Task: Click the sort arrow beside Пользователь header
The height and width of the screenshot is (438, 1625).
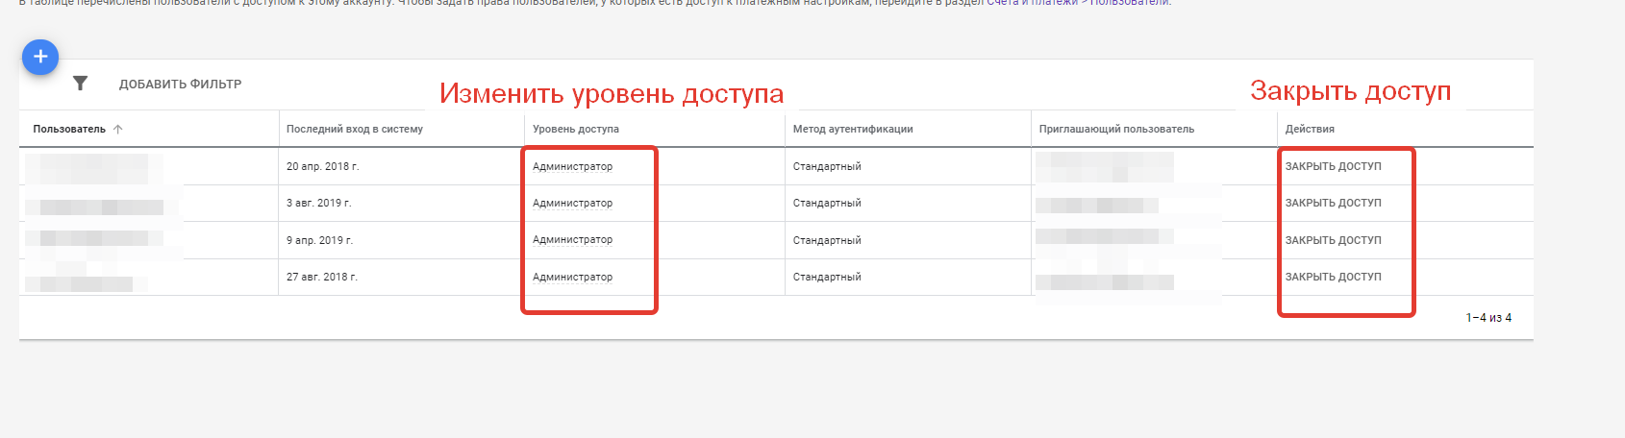Action: coord(118,129)
